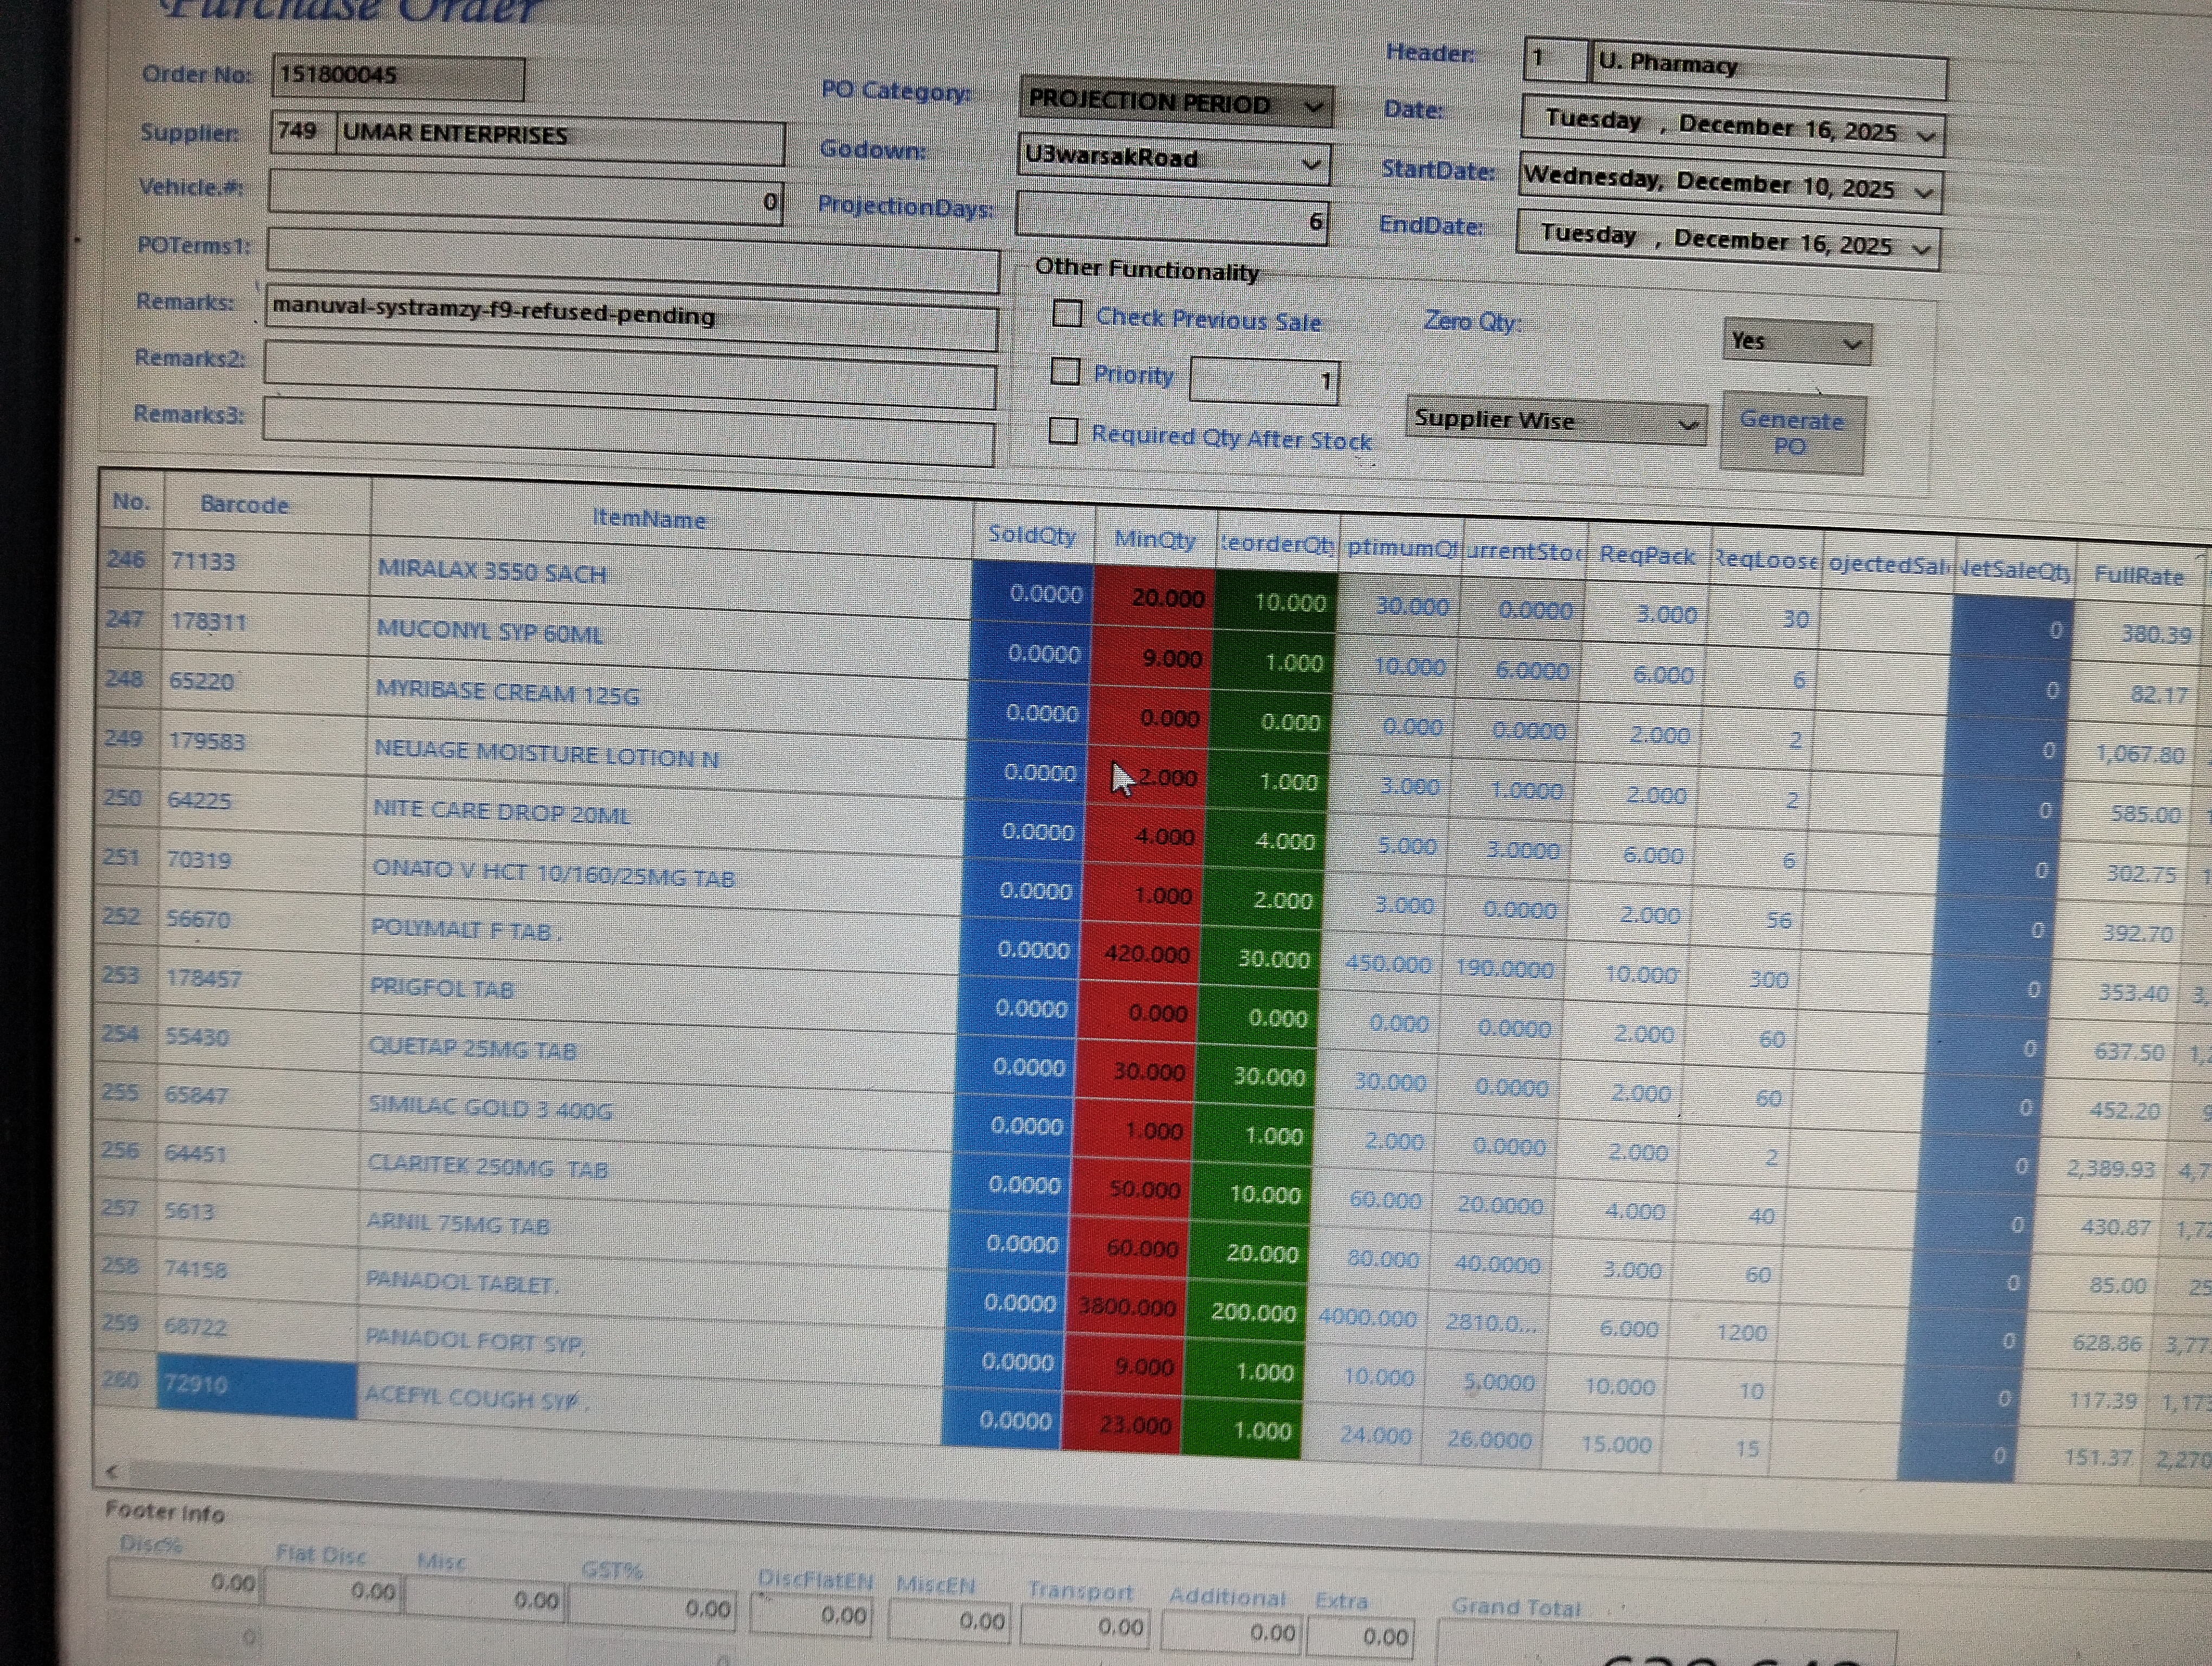The image size is (2212, 1666).
Task: Check Required Qty After Stock option
Action: 1063,432
